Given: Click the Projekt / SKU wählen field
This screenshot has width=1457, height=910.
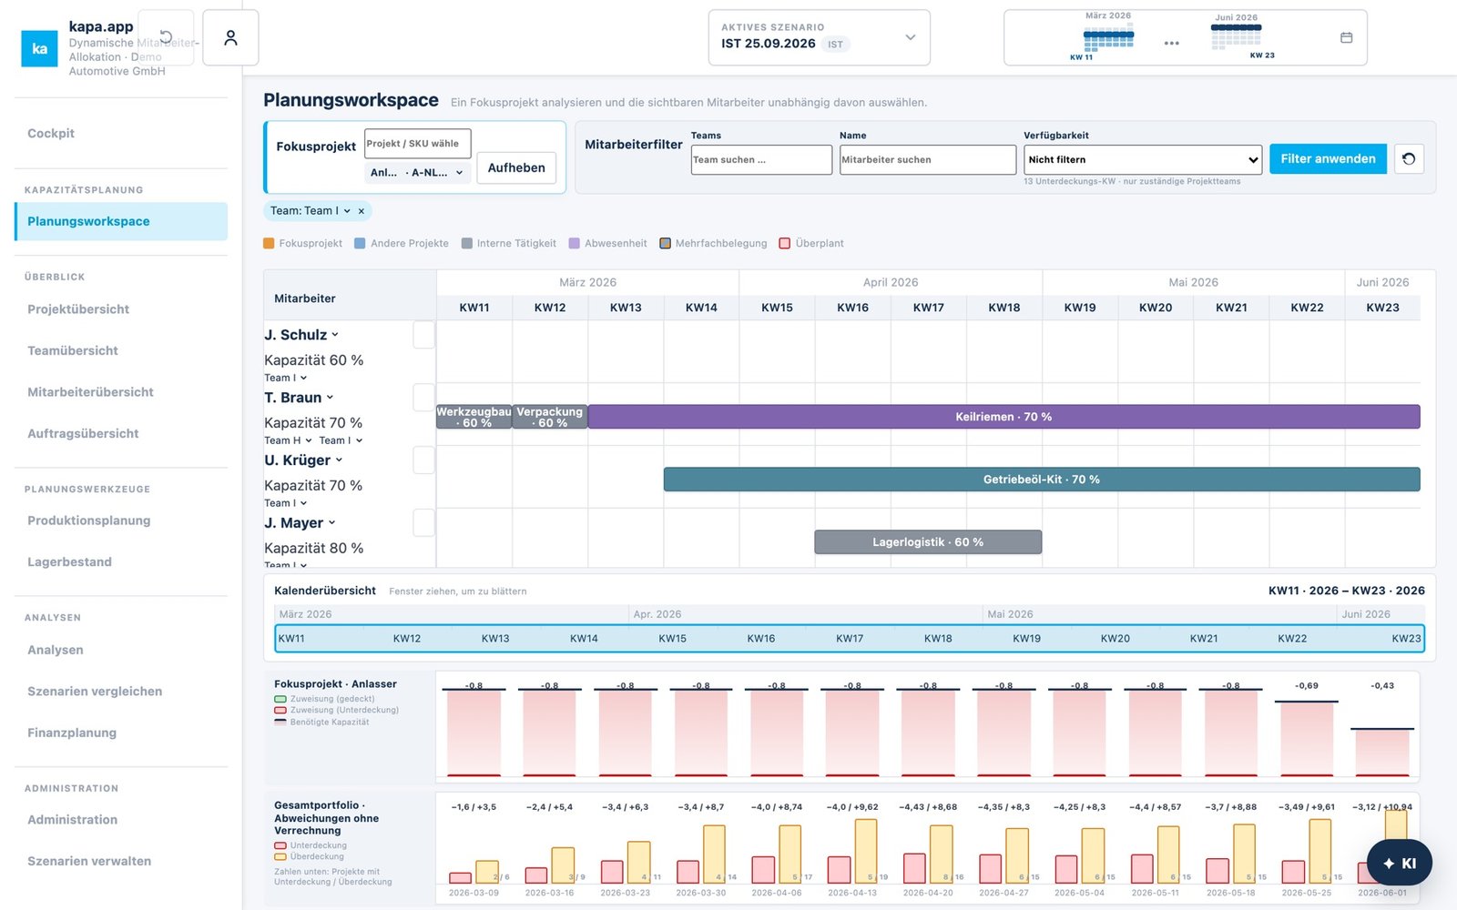Looking at the screenshot, I should click(418, 144).
